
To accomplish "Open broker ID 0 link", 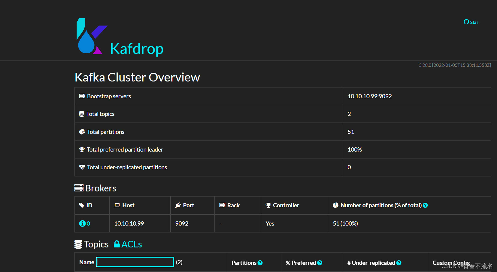I will click(88, 223).
